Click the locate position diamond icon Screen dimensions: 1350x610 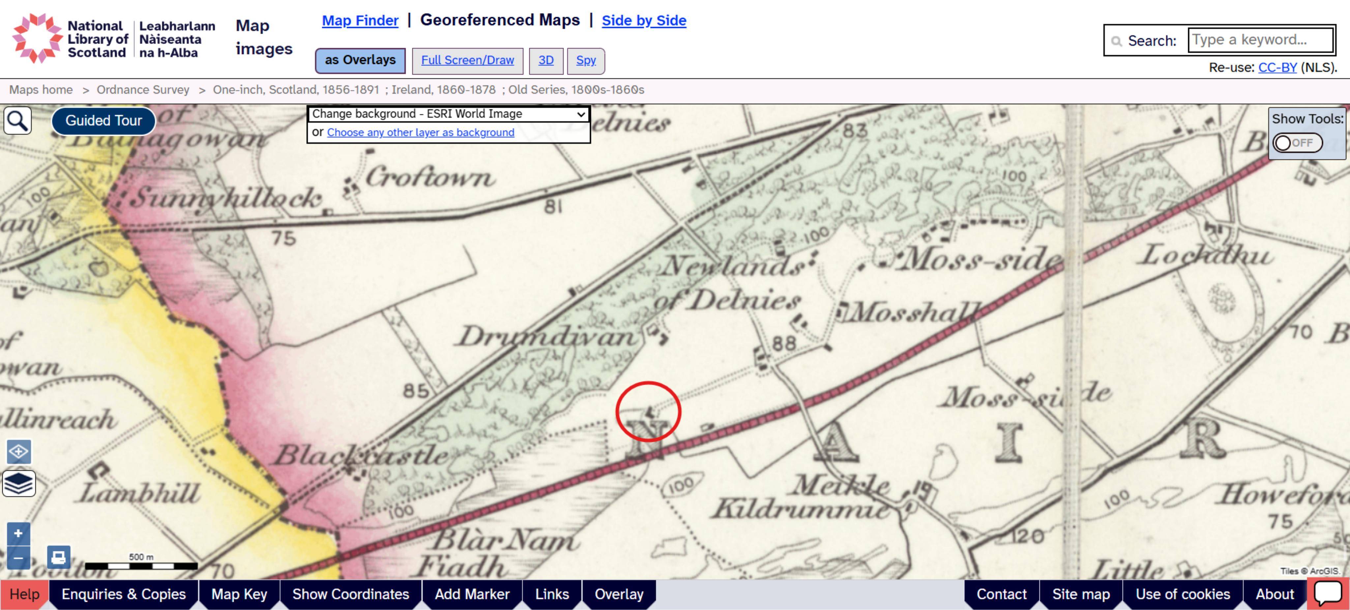point(19,452)
